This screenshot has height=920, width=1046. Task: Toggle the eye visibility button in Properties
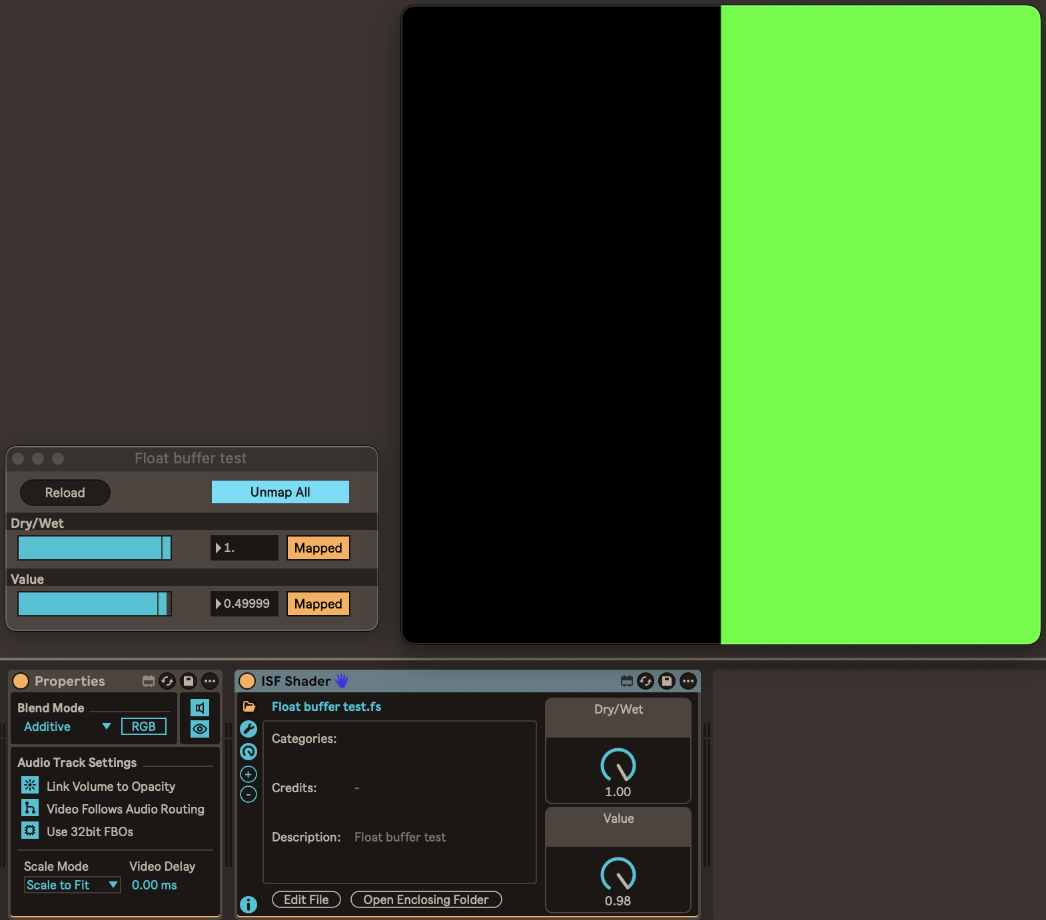pyautogui.click(x=200, y=729)
